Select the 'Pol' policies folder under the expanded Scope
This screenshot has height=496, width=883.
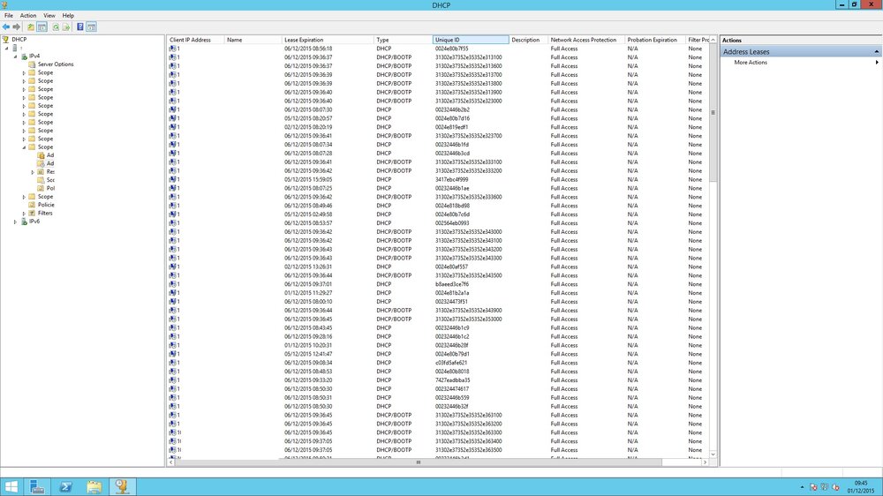tap(46, 188)
